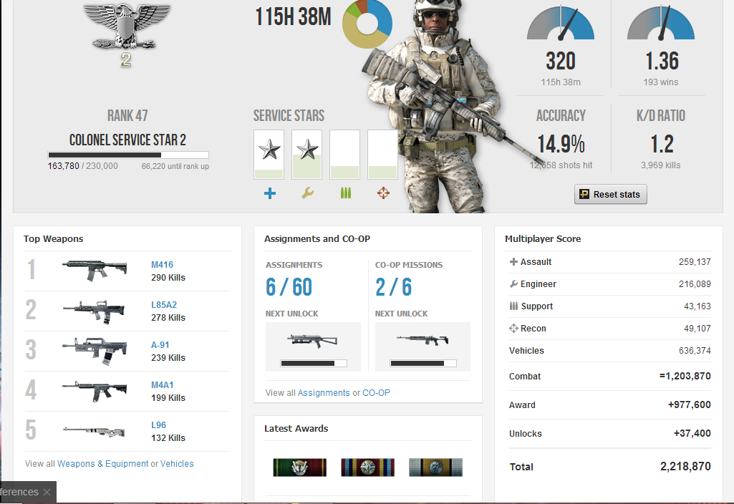Click the Unlocks score +37,400

(692, 433)
